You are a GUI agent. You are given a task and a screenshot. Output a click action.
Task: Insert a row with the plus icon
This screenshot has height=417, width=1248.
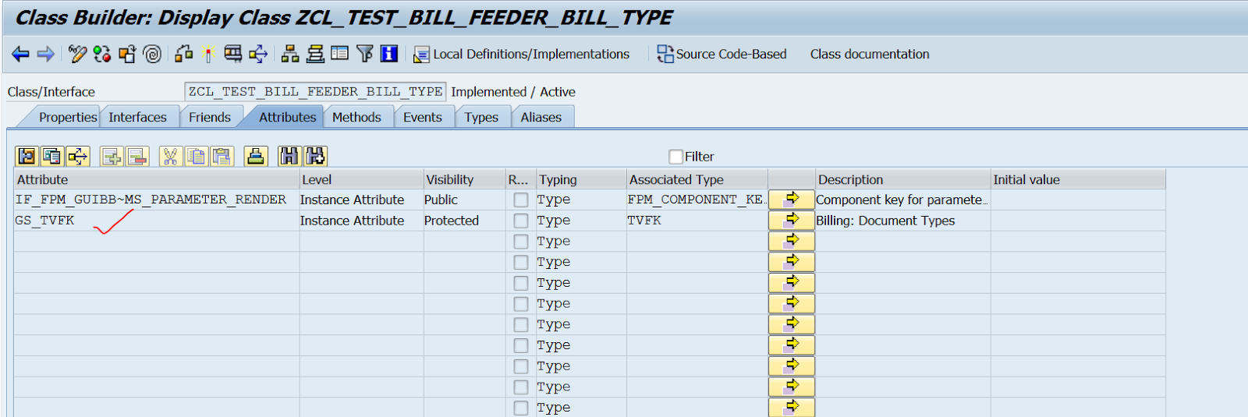(x=112, y=157)
